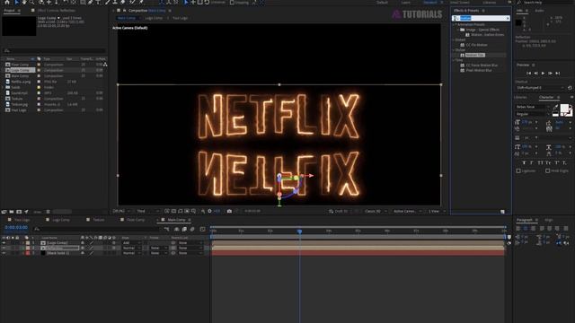Click the Home icon in the toolbar
The width and height of the screenshot is (575, 323).
(x=7, y=2)
